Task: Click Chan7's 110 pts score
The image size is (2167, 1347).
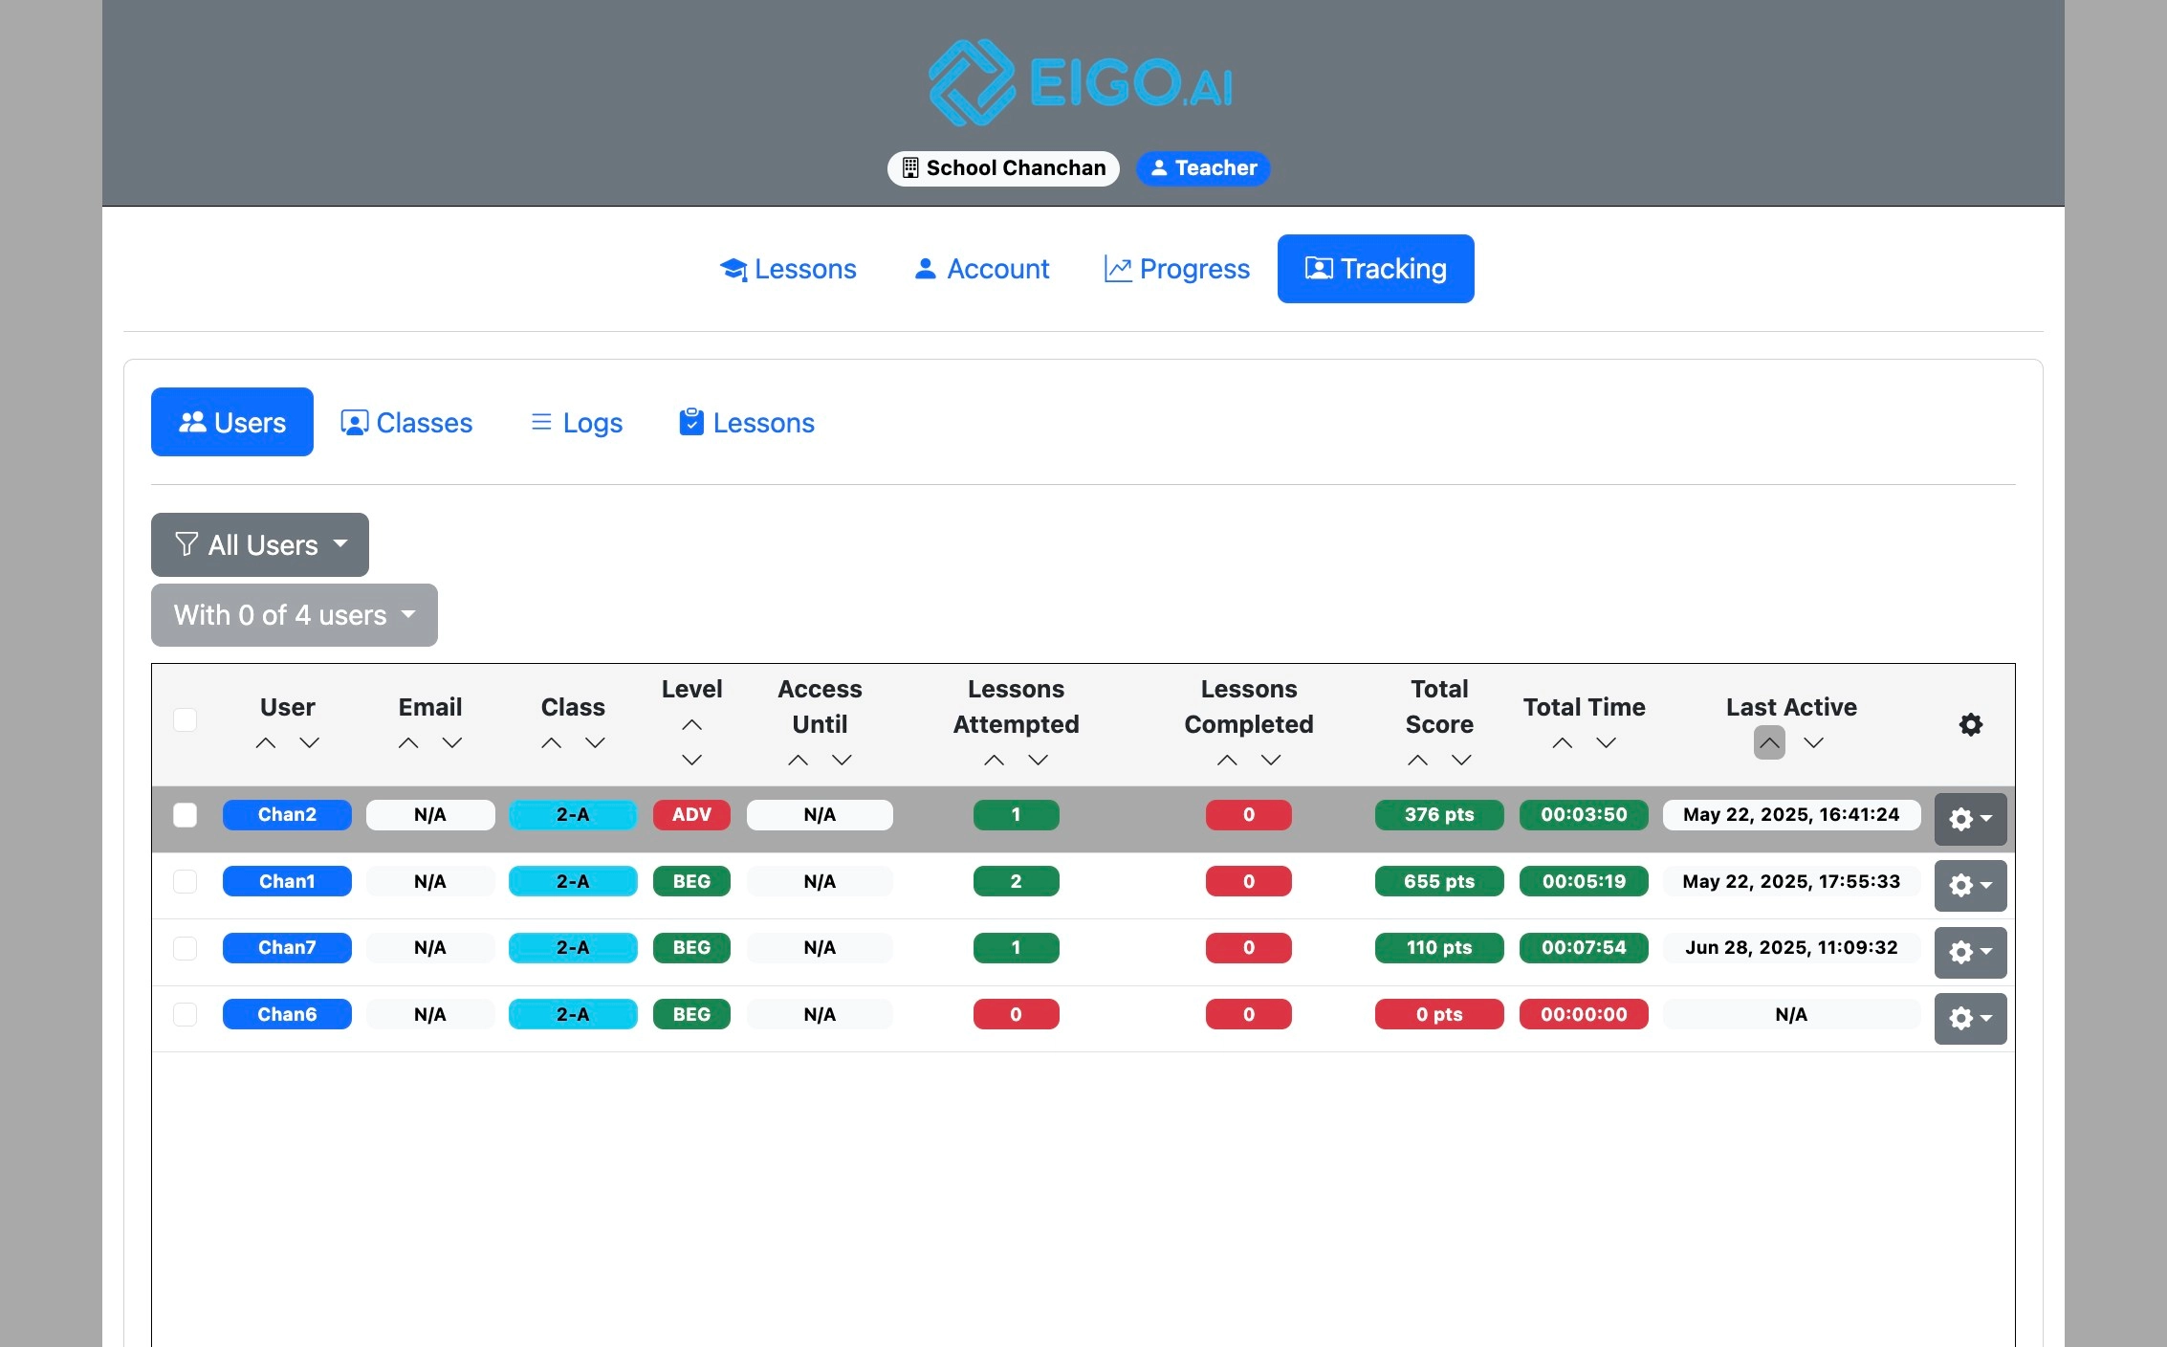Action: [1439, 948]
